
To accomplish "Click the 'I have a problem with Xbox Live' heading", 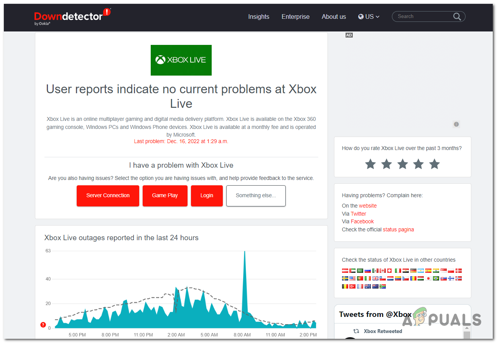I will coord(181,165).
